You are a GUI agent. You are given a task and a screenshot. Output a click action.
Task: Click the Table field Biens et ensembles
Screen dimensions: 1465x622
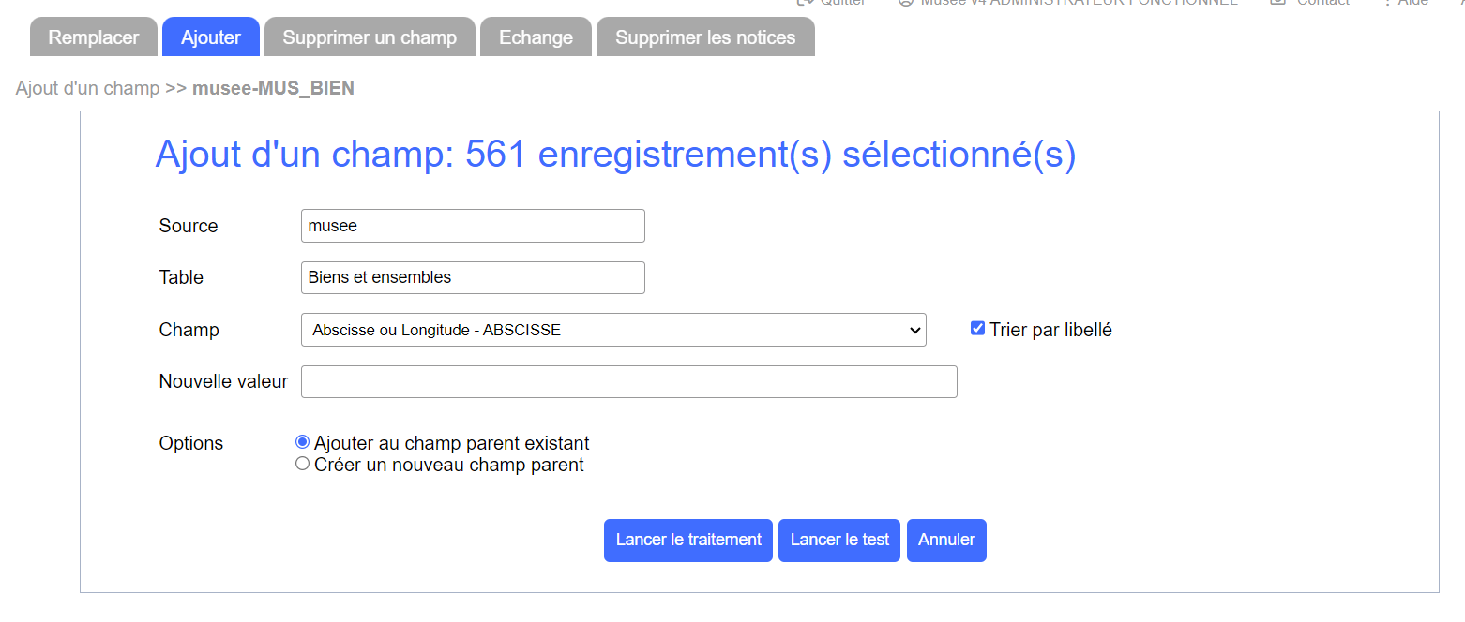point(473,277)
